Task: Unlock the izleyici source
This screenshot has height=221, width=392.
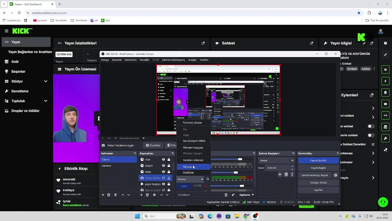Action: tap(169, 166)
